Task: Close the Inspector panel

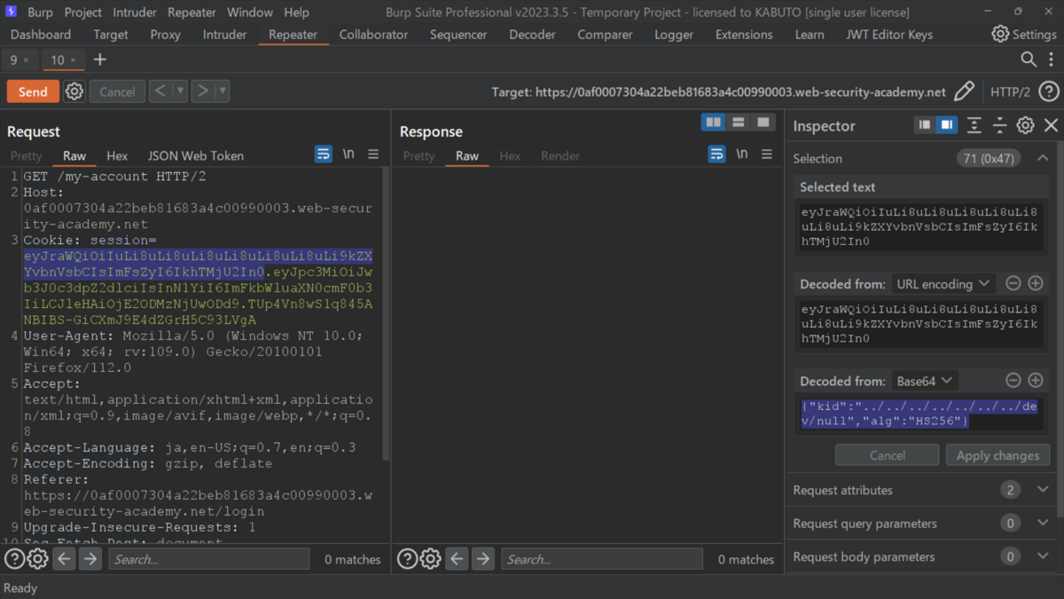Action: pos(1052,125)
